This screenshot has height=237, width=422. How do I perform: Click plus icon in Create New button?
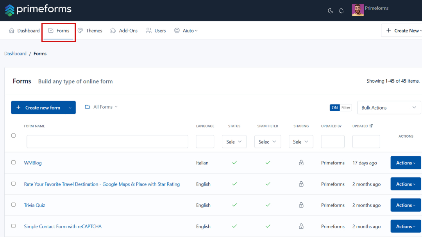point(388,30)
